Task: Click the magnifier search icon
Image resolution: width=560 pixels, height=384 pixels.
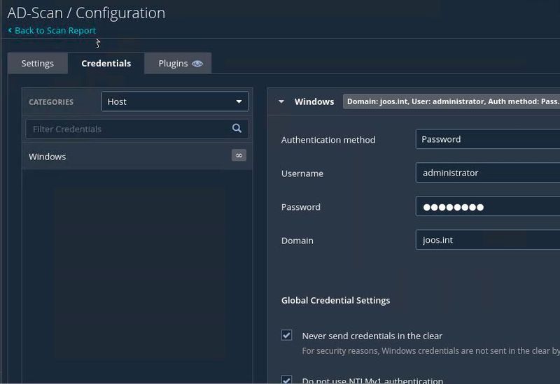Action: pos(237,129)
